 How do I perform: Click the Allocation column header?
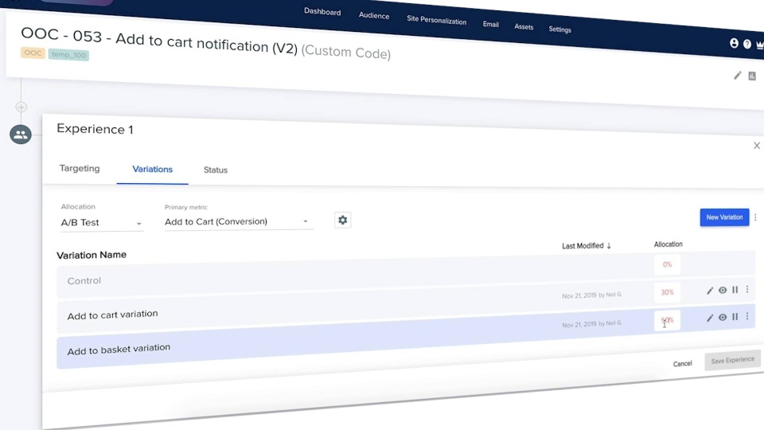tap(668, 244)
